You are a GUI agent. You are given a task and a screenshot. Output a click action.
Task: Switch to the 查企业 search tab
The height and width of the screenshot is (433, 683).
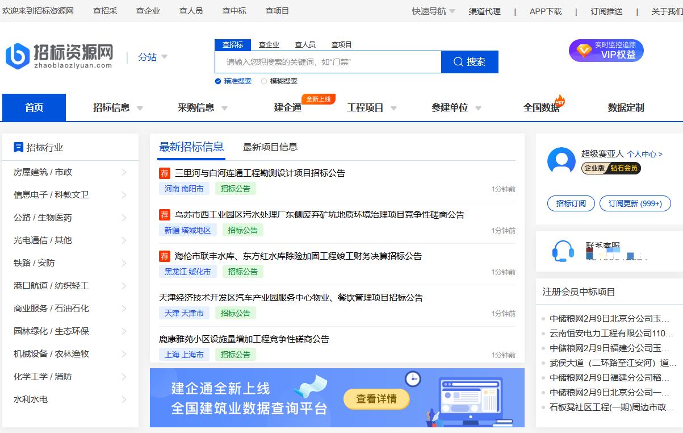[x=269, y=44]
